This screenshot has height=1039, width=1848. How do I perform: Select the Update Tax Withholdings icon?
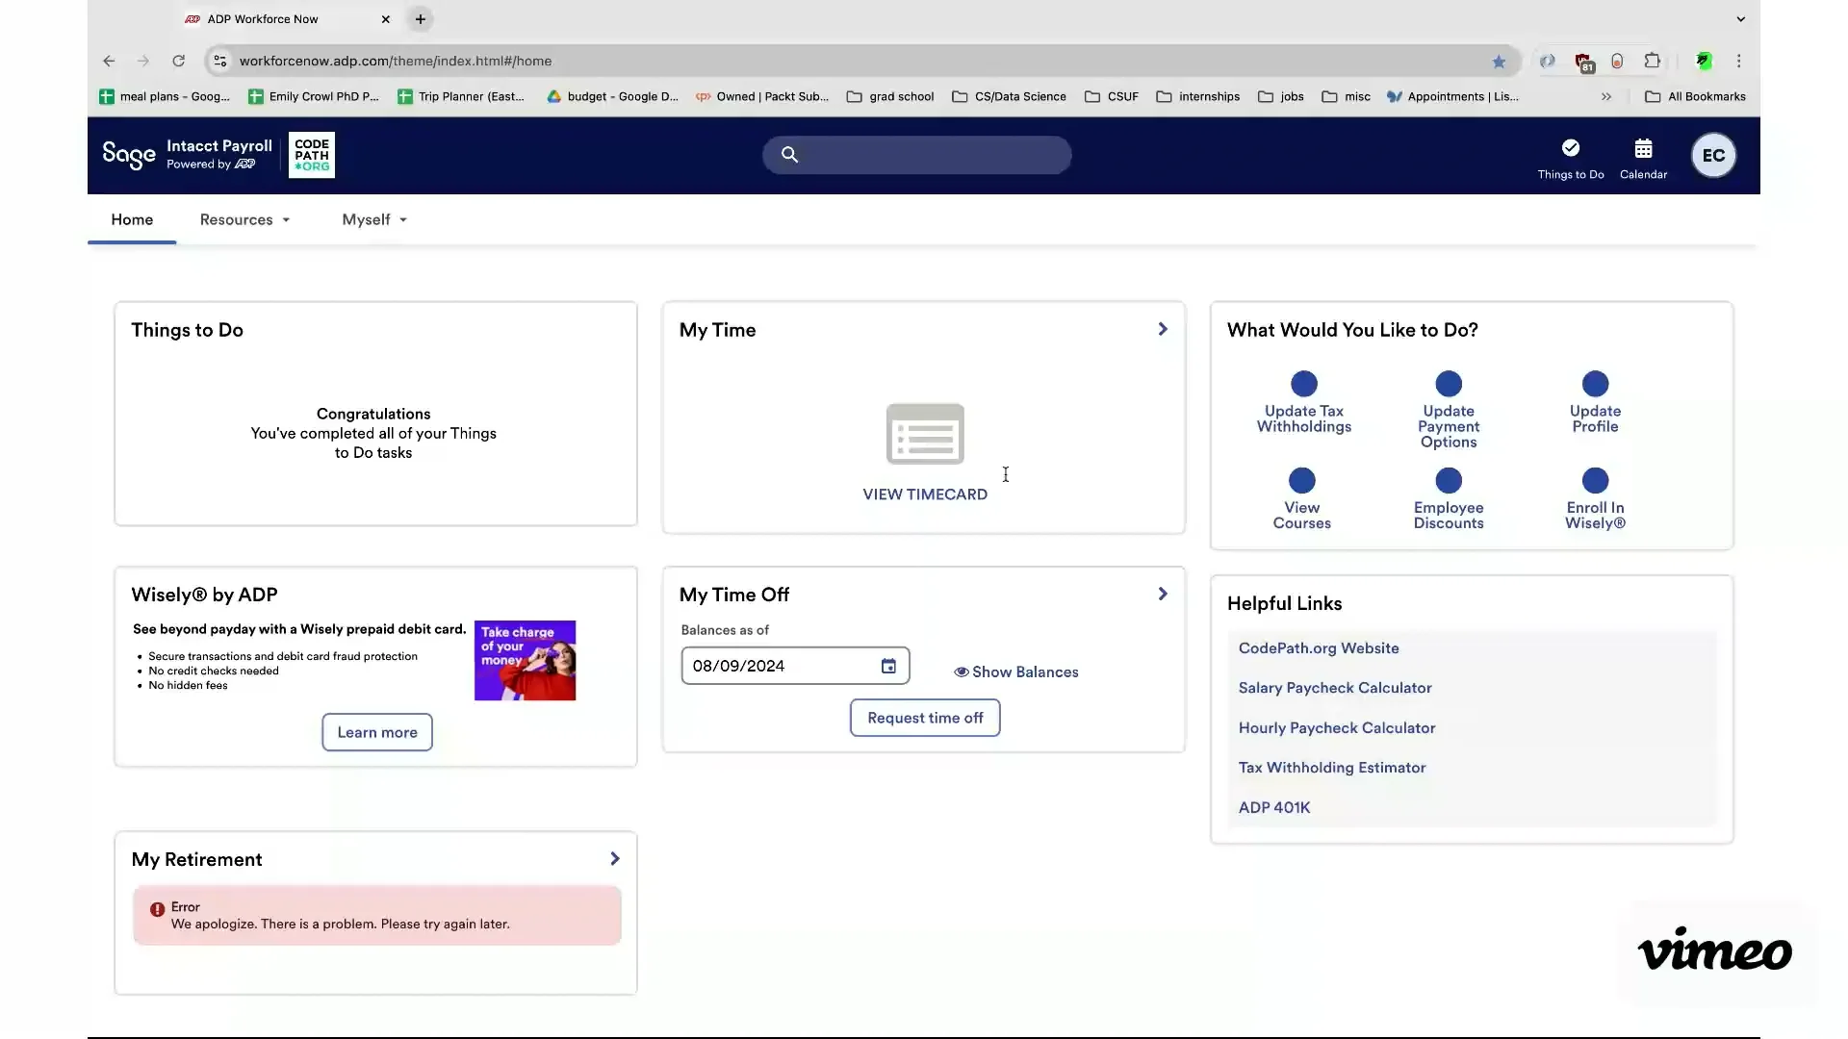pyautogui.click(x=1303, y=384)
